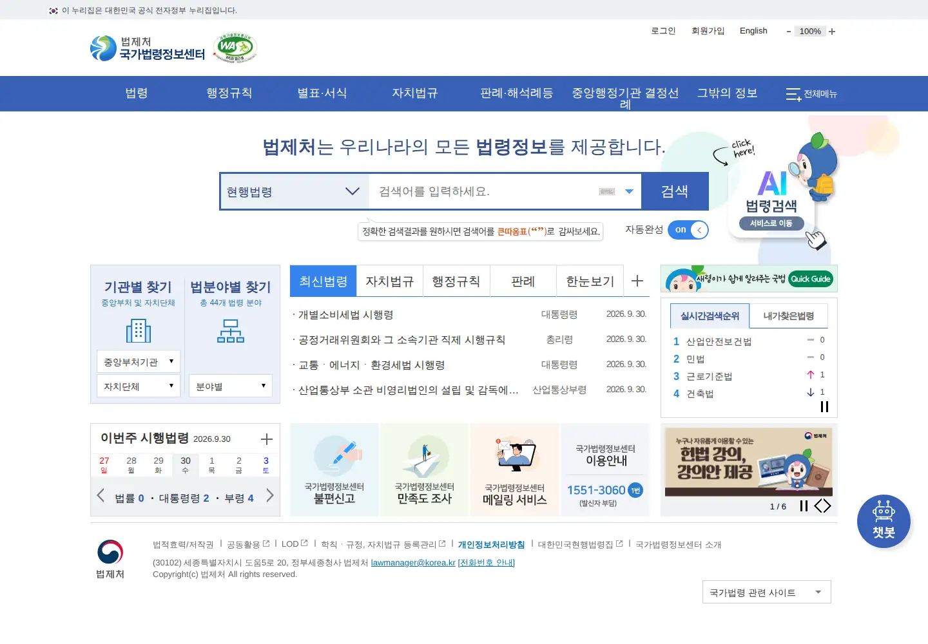
Task: Click the 법제처 footer emblem
Action: click(110, 559)
